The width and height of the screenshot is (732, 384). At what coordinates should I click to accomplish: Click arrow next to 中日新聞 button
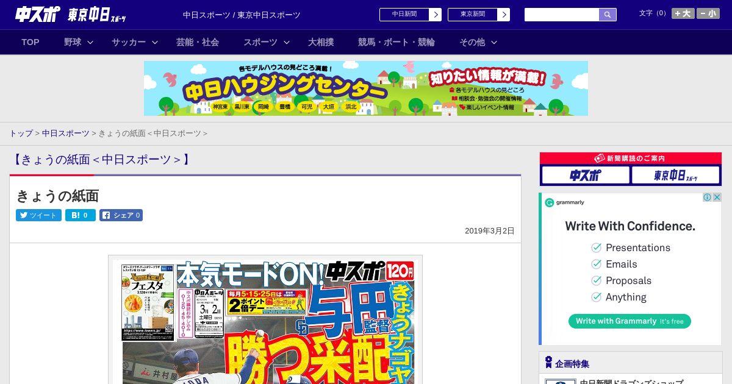point(436,15)
